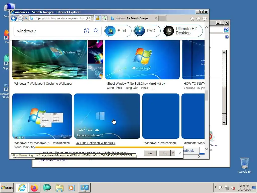Image resolution: width=257 pixels, height=193 pixels.
Task: Click scroll up arrow in background window list
Action: coord(224,52)
